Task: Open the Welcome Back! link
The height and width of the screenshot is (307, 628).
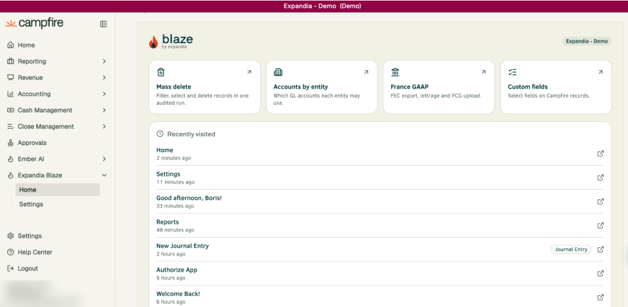Action: (x=178, y=294)
